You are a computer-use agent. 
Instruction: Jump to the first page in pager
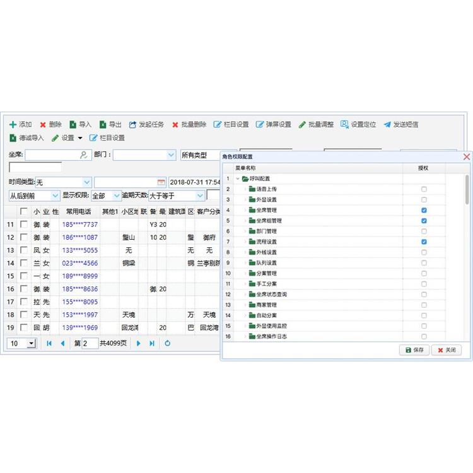[x=49, y=343]
